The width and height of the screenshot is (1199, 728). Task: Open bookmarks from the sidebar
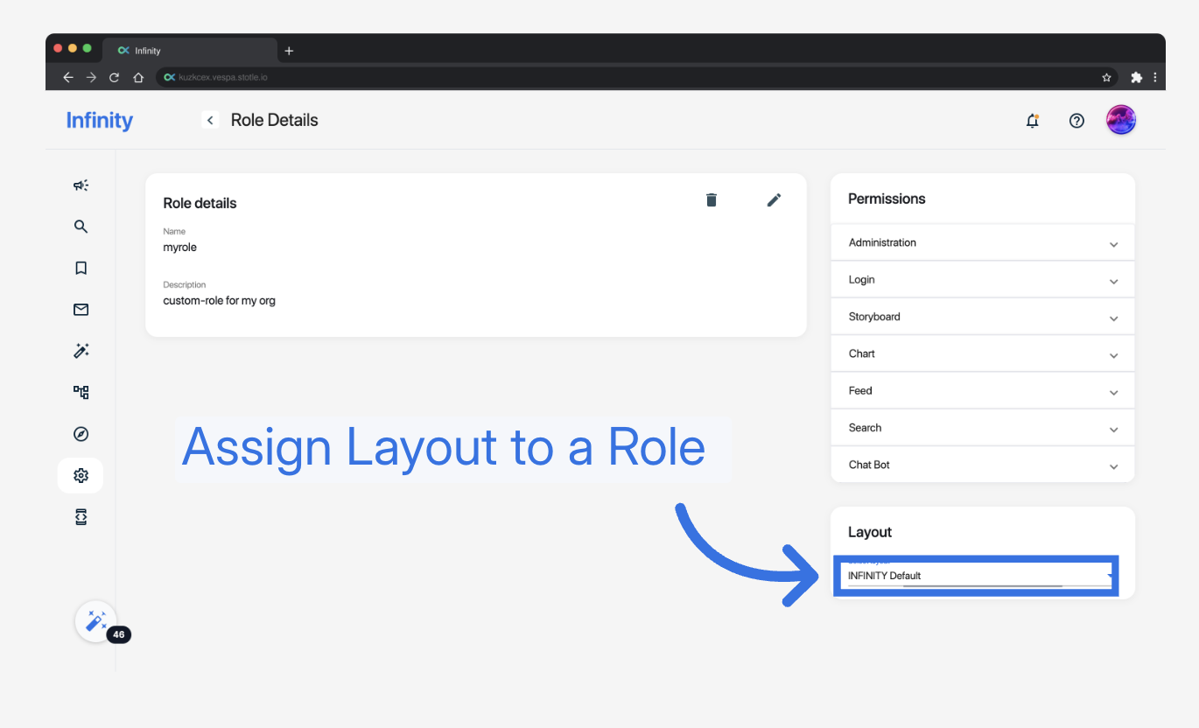(x=81, y=269)
